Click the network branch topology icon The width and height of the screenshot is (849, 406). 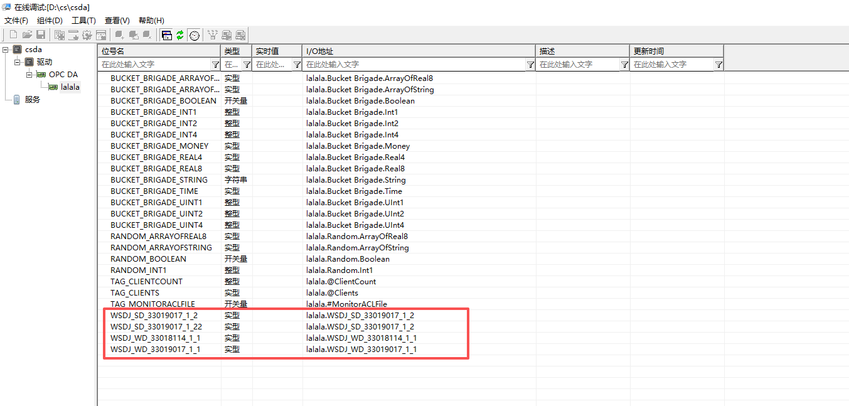tap(213, 35)
